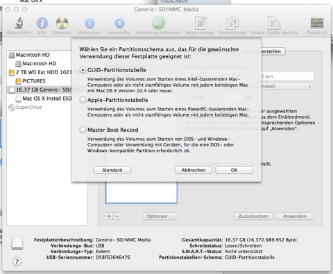Click the Gesamtkapazität value 16,37 GB

click(261, 240)
